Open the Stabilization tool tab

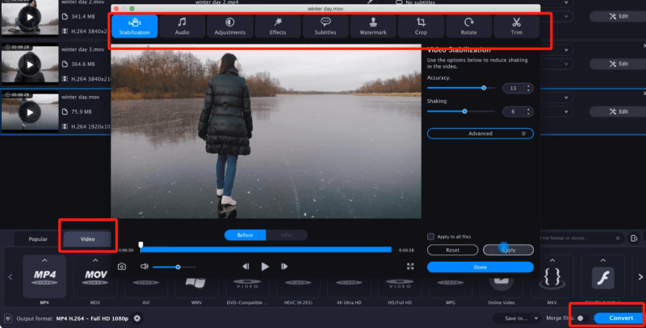tap(134, 27)
